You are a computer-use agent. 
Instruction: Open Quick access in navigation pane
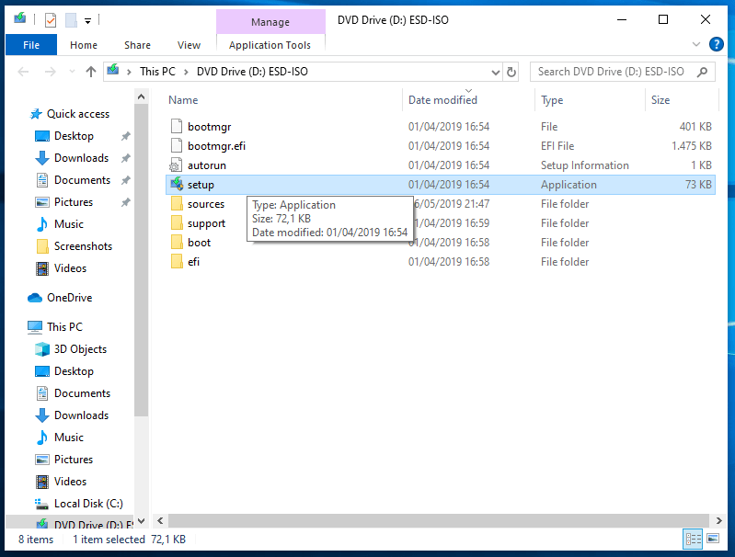[78, 114]
